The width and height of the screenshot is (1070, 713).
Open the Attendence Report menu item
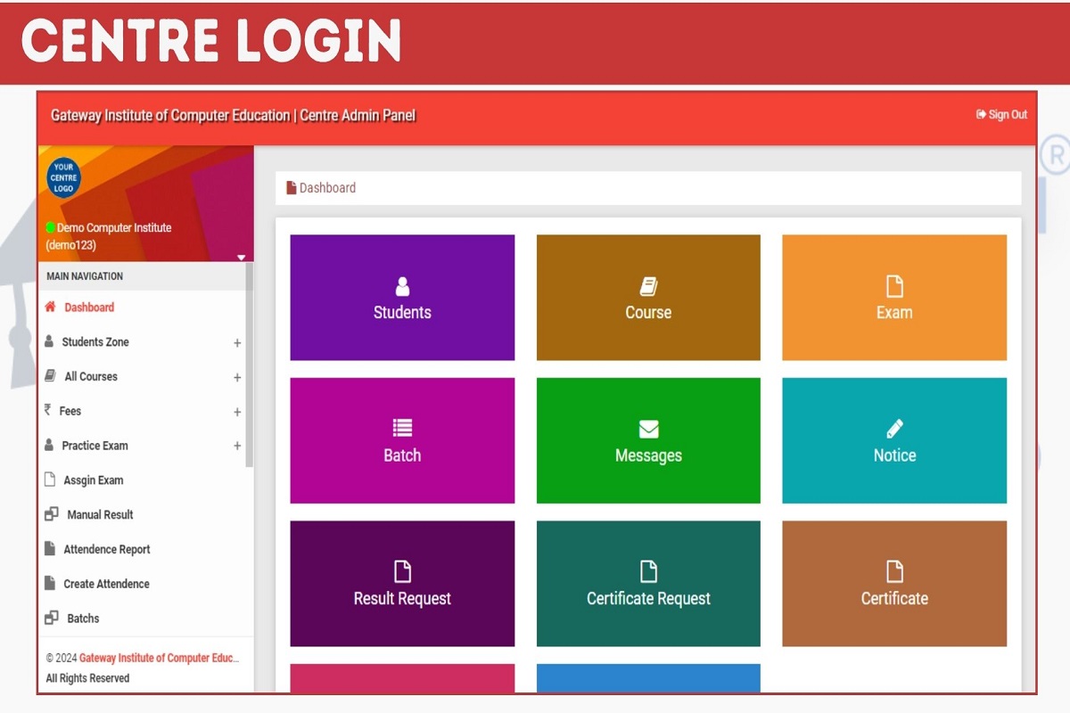click(106, 550)
